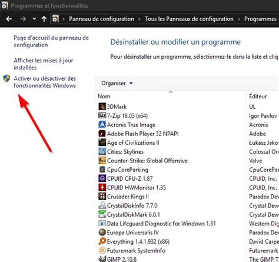Navigate to Panneau de configuration breadcrumb

(x=101, y=19)
